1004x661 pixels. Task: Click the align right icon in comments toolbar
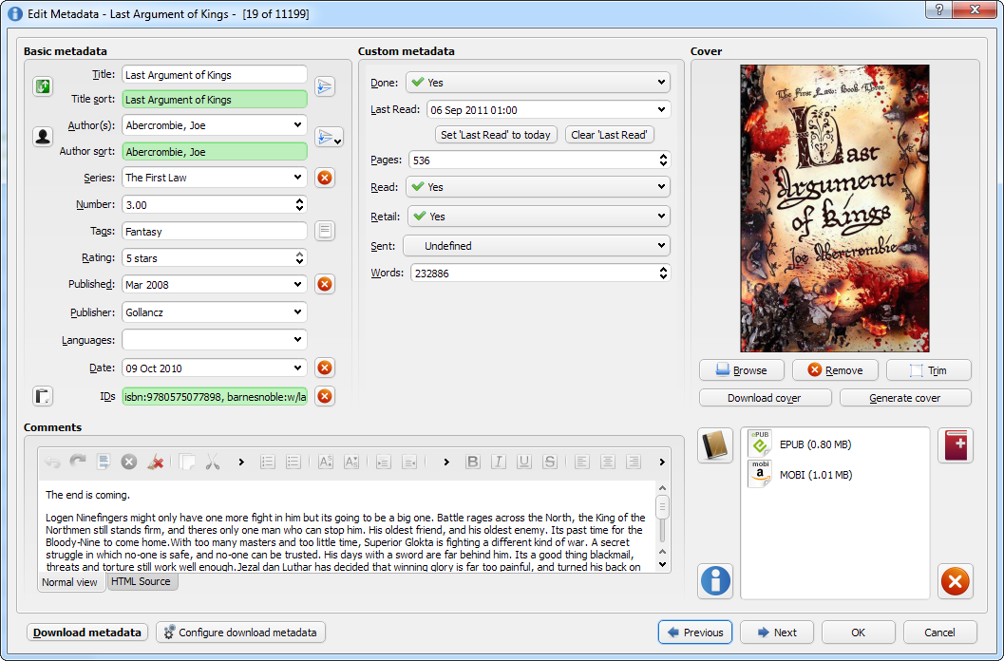click(x=633, y=462)
